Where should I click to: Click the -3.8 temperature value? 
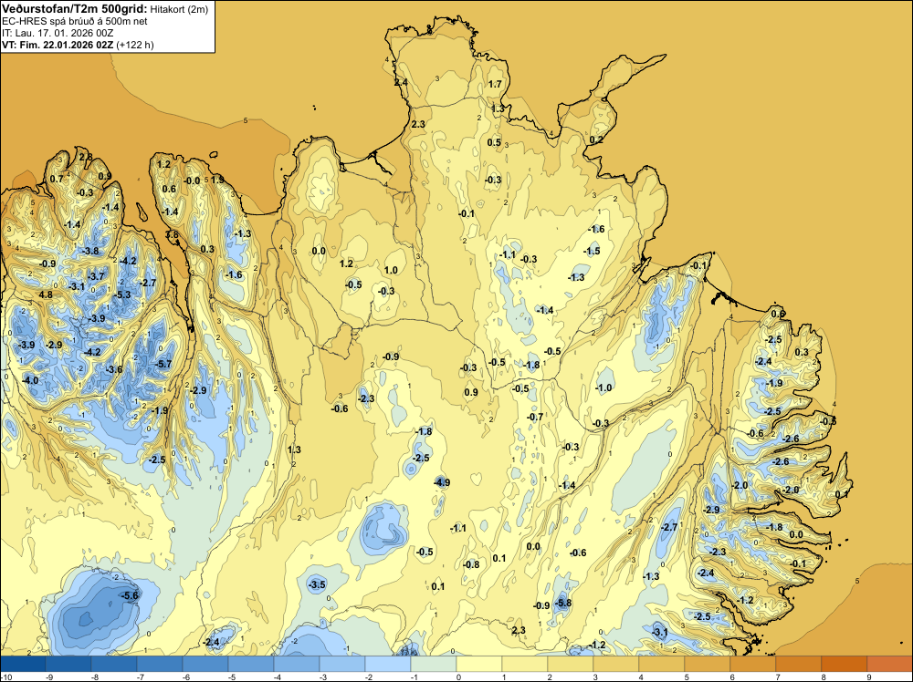(90, 251)
